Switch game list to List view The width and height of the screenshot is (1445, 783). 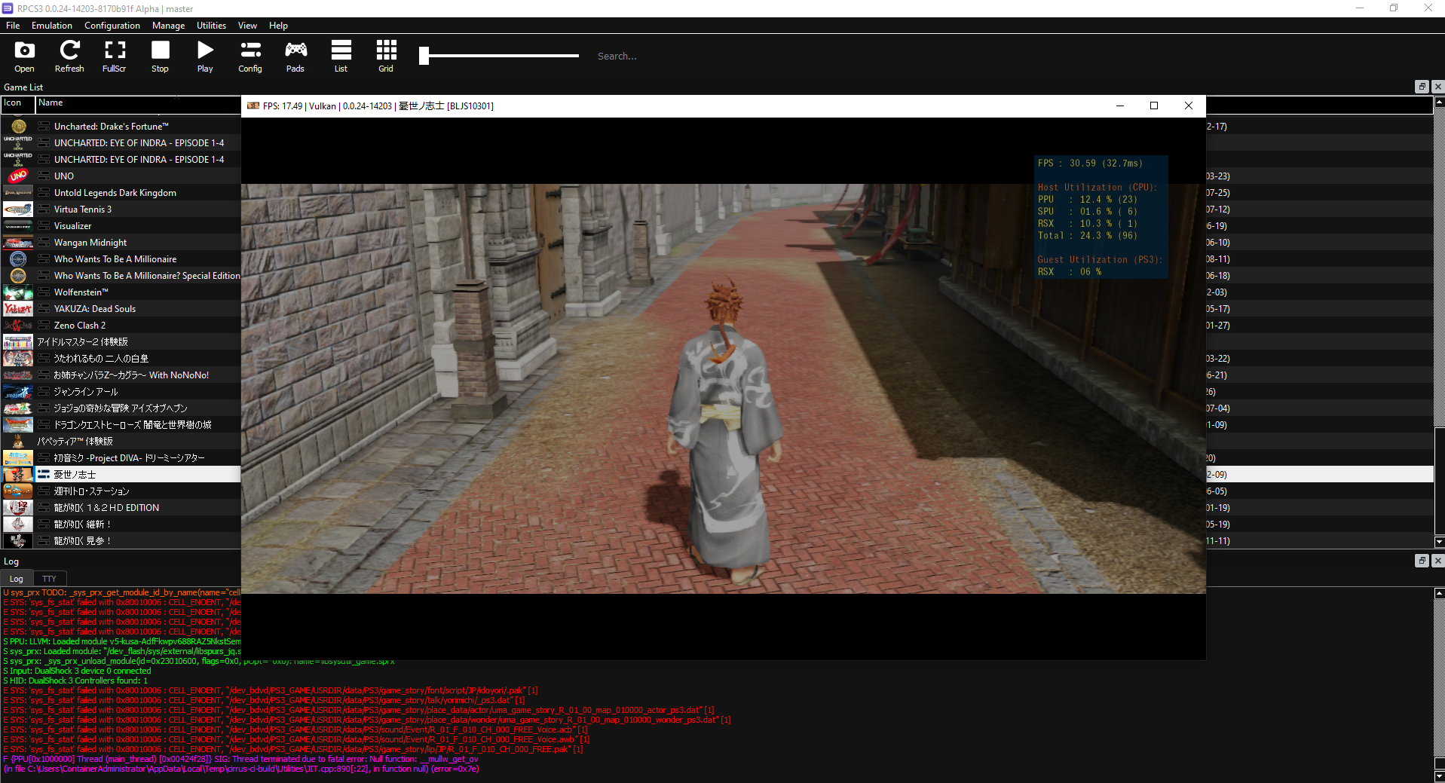(x=341, y=55)
